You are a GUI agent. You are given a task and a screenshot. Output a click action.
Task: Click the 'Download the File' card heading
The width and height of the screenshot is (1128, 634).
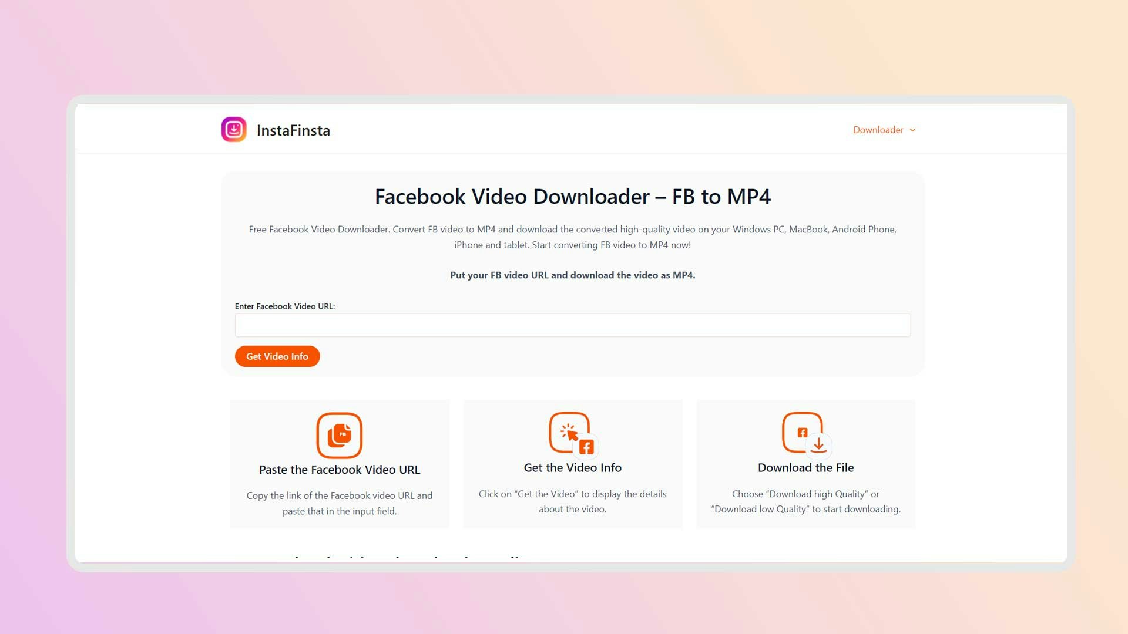pos(806,468)
